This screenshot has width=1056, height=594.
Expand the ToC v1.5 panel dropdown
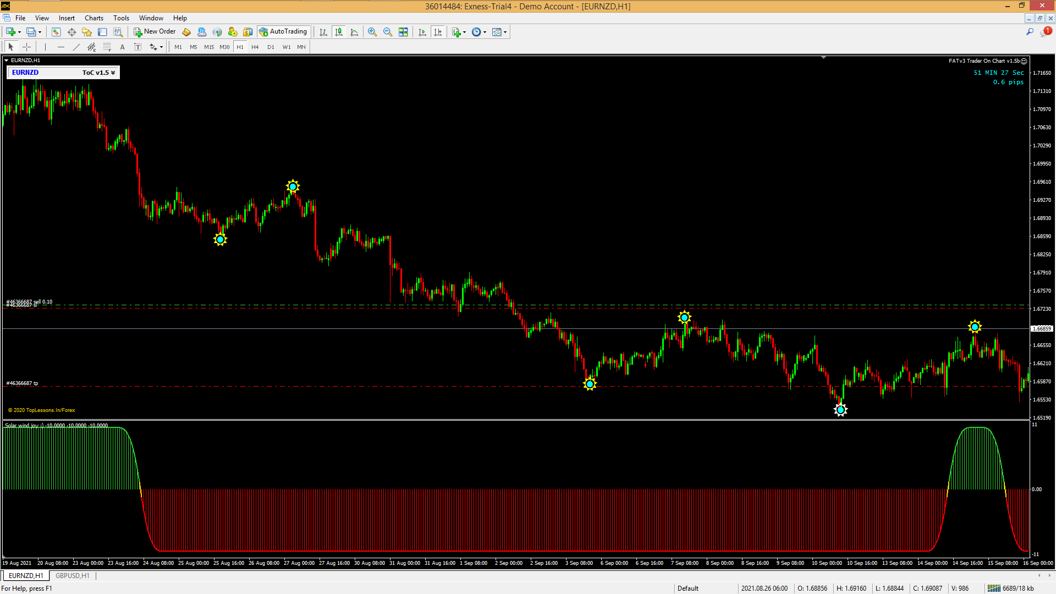(113, 73)
